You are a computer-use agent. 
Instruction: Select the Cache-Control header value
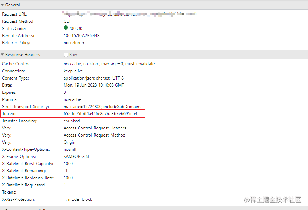109,64
